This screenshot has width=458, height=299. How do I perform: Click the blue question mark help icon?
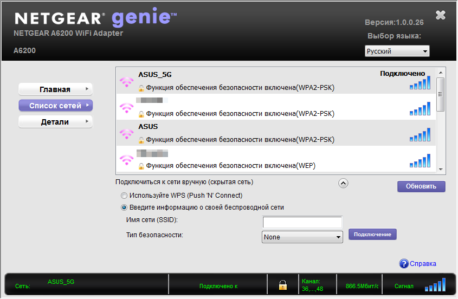point(404,264)
